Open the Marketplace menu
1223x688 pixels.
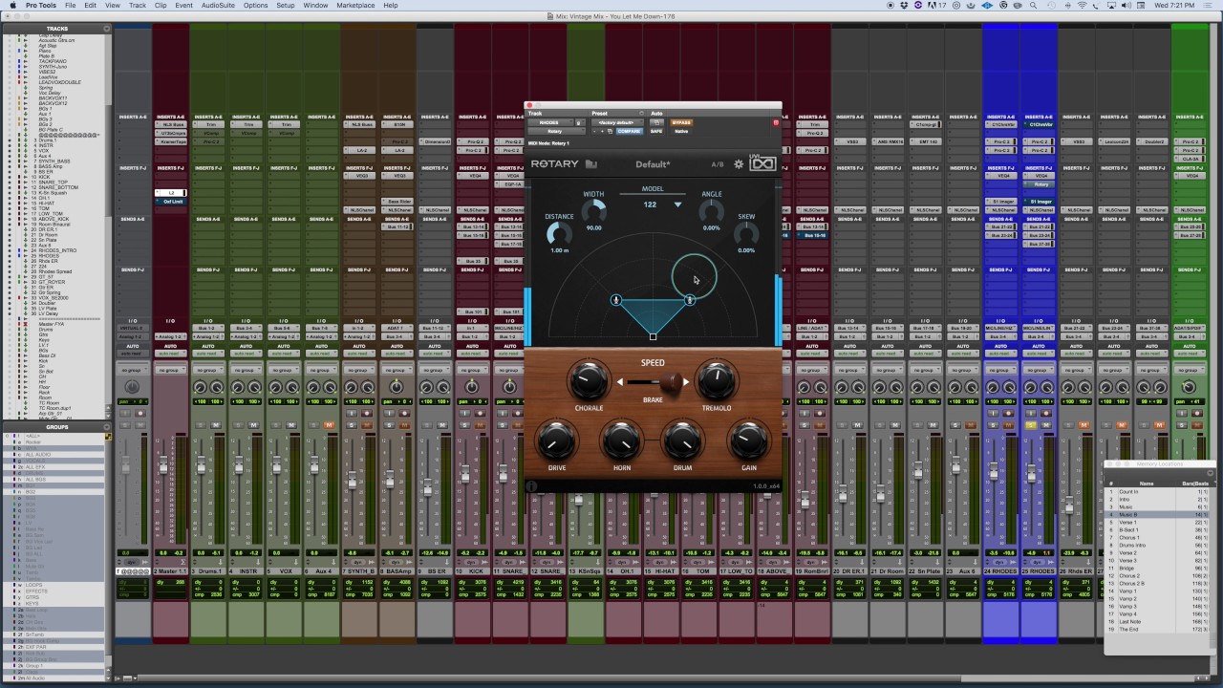click(x=355, y=5)
